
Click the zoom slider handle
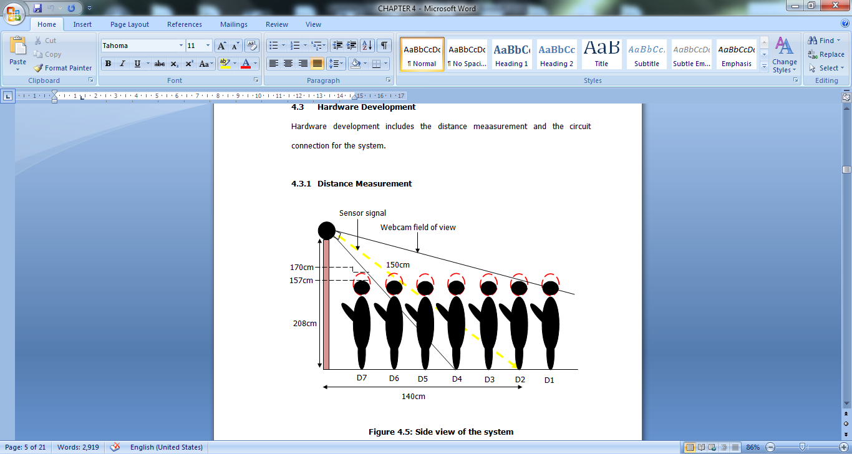(803, 447)
